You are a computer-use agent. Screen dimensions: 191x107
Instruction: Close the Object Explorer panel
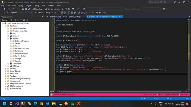(47, 17)
